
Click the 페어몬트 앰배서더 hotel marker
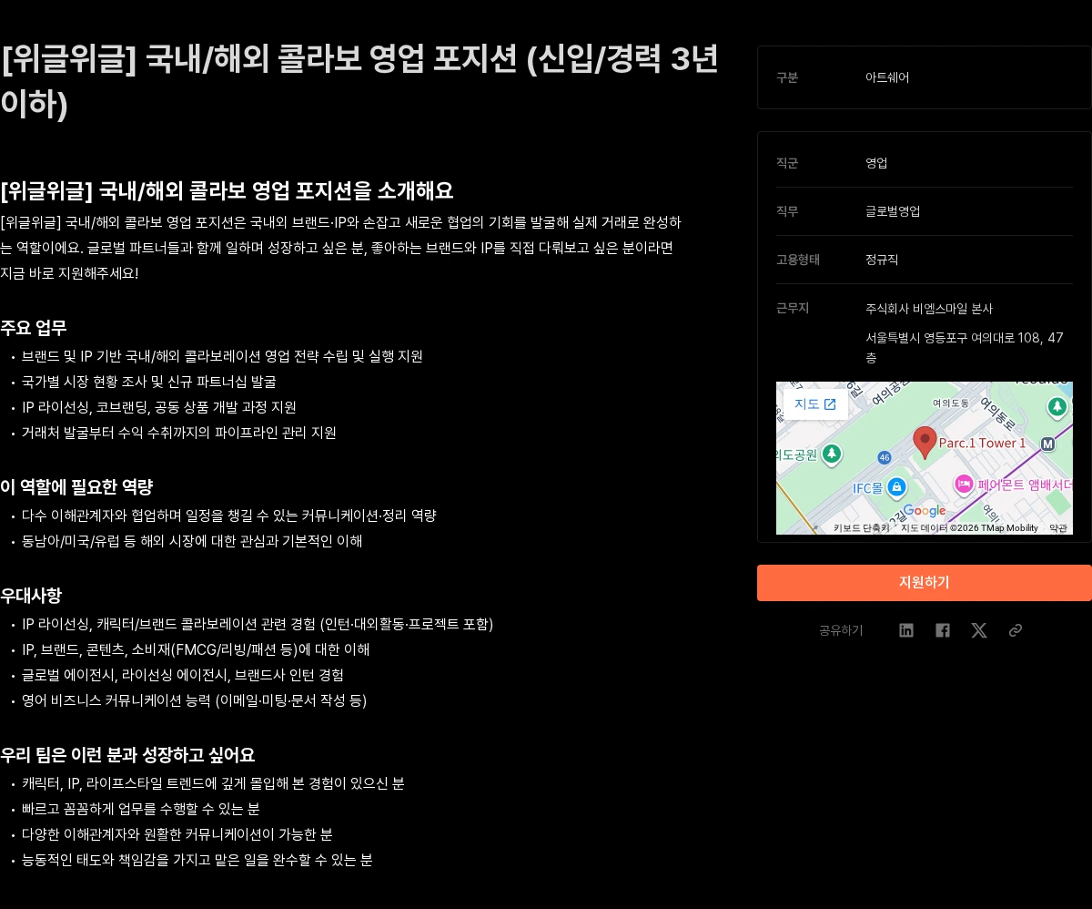tap(964, 485)
